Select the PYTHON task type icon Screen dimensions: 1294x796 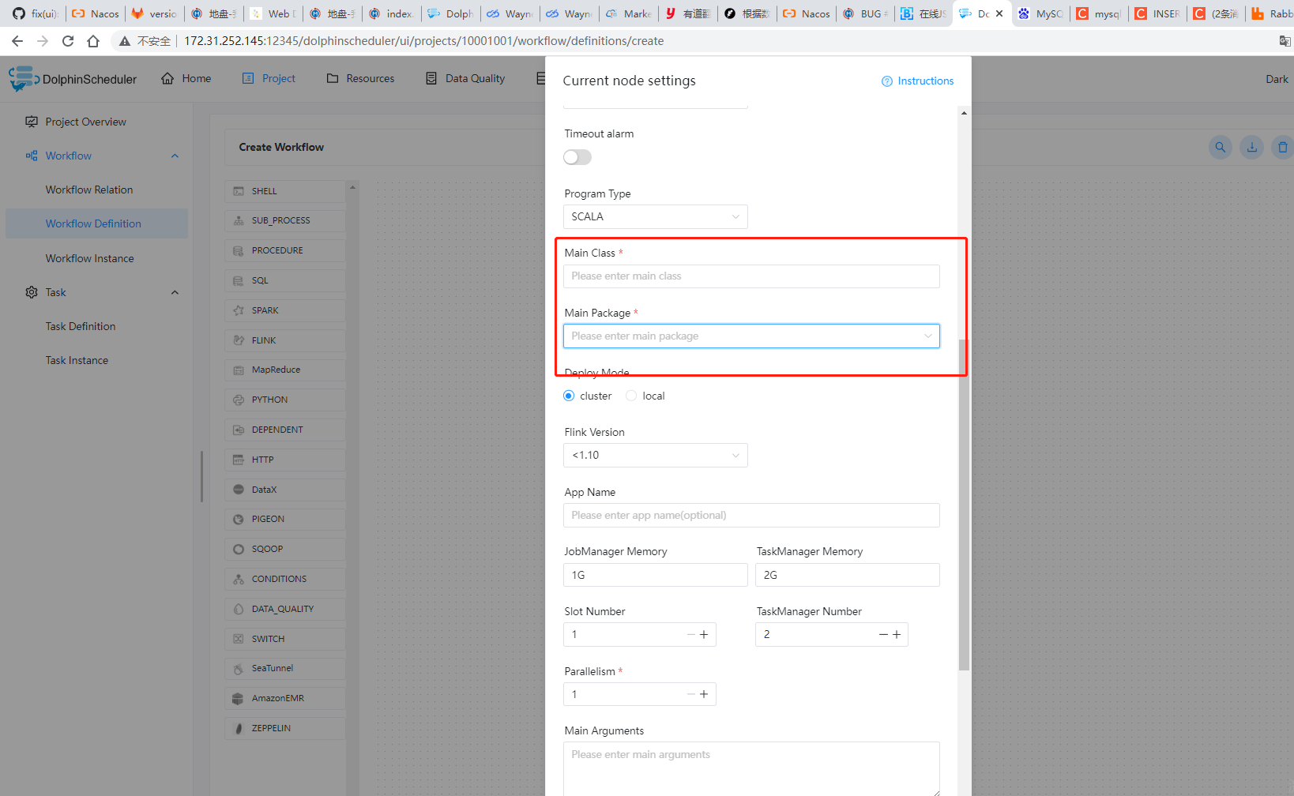(x=239, y=399)
